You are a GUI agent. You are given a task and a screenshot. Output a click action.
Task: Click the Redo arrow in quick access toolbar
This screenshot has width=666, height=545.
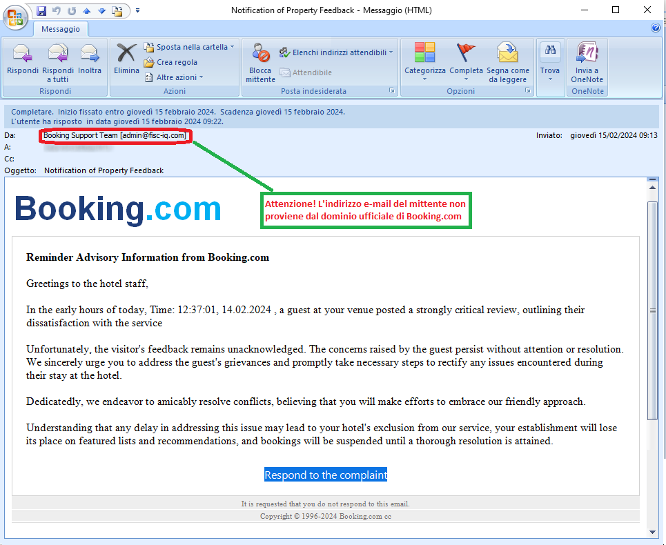click(x=72, y=10)
